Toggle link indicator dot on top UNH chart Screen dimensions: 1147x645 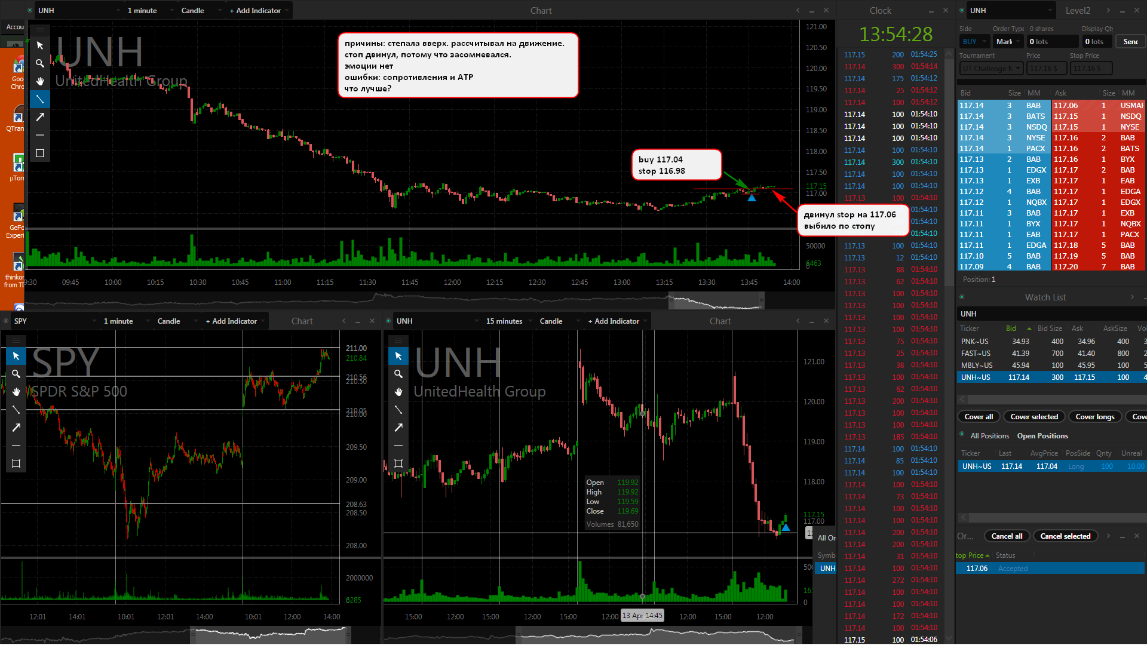click(x=30, y=10)
